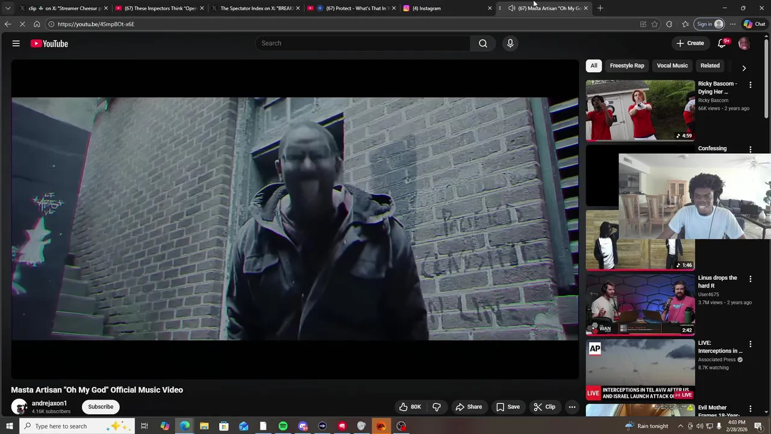Click the Create button
This screenshot has height=434, width=771.
(690, 43)
